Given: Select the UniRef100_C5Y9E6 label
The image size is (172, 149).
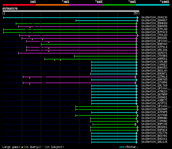Looking at the screenshot, I should click(154, 56).
